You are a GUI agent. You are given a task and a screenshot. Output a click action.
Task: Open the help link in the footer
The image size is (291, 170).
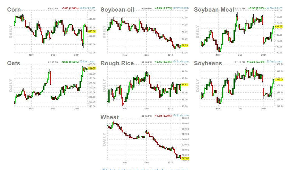[x=185, y=169]
